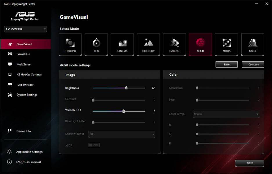272x174 pixels.
Task: Click the Application Settings gear icon
Action: (x=9, y=152)
